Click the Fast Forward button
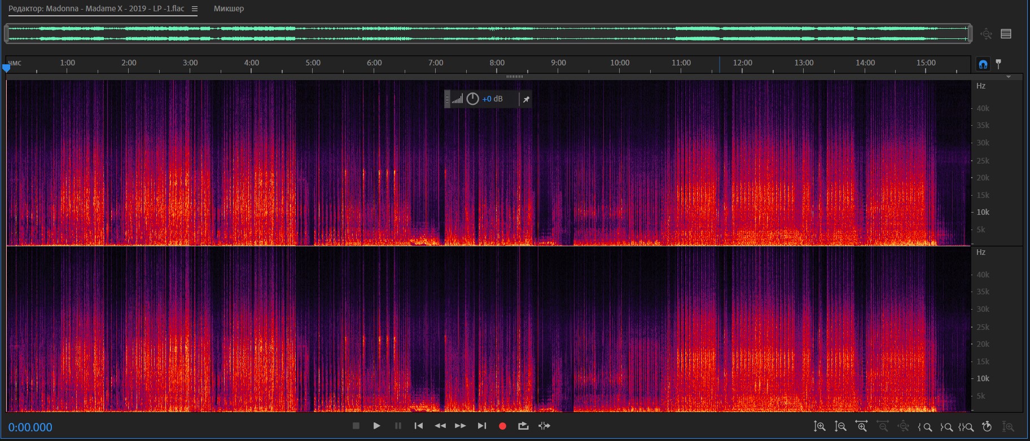 tap(460, 426)
